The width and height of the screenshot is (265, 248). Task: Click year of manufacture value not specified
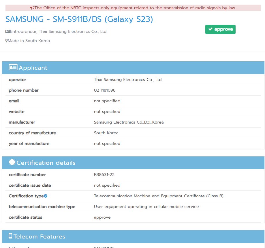pyautogui.click(x=107, y=143)
